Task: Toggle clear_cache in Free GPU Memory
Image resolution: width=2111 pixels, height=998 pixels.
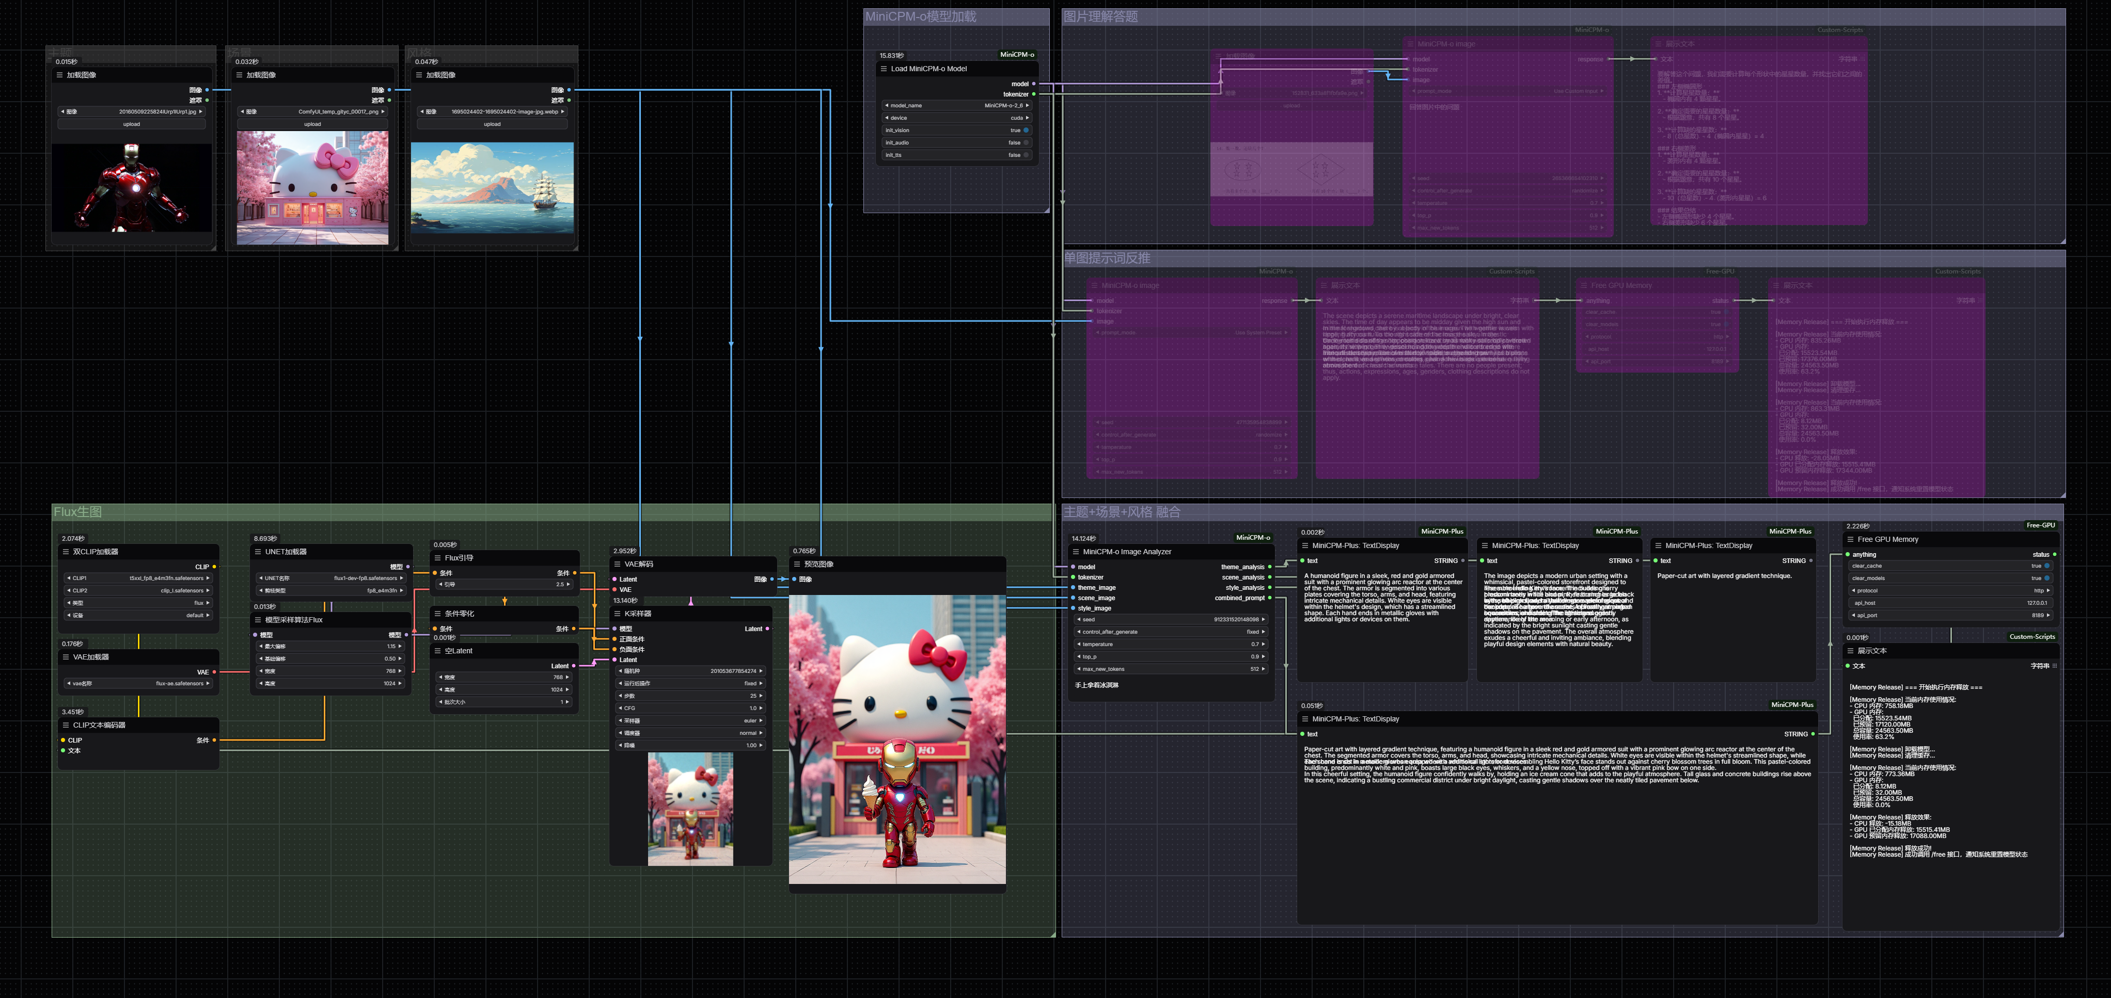Action: 2046,566
